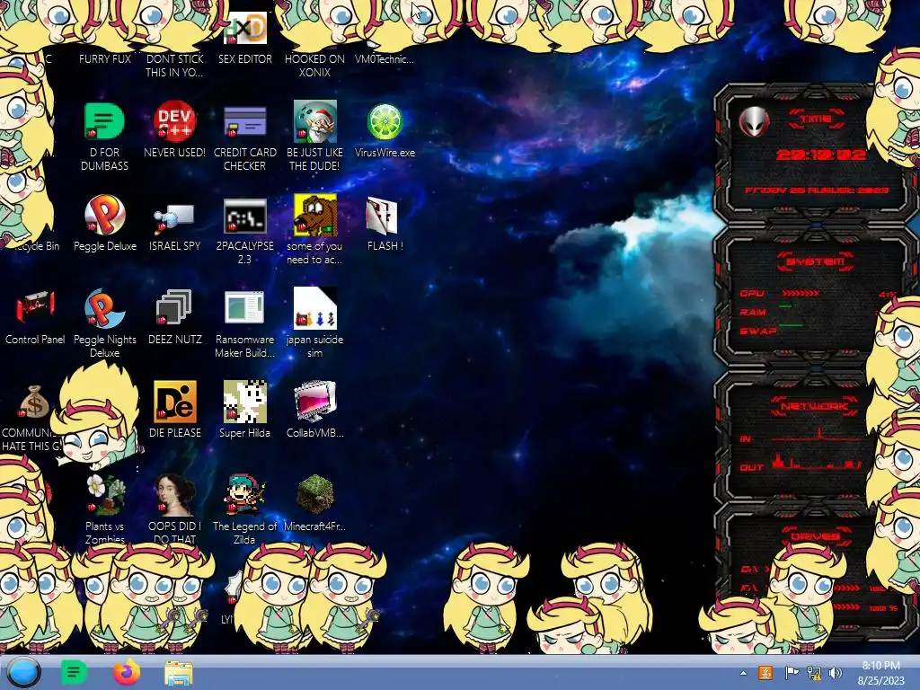The width and height of the screenshot is (920, 690).
Task: Click the network OUT graph
Action: click(816, 463)
